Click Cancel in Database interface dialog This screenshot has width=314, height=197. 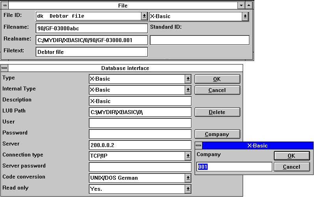coord(217,90)
